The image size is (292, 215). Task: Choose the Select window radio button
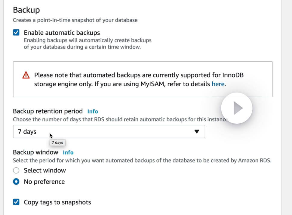click(x=16, y=170)
